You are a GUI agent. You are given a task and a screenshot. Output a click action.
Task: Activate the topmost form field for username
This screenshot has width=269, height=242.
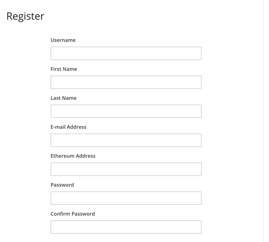point(126,53)
